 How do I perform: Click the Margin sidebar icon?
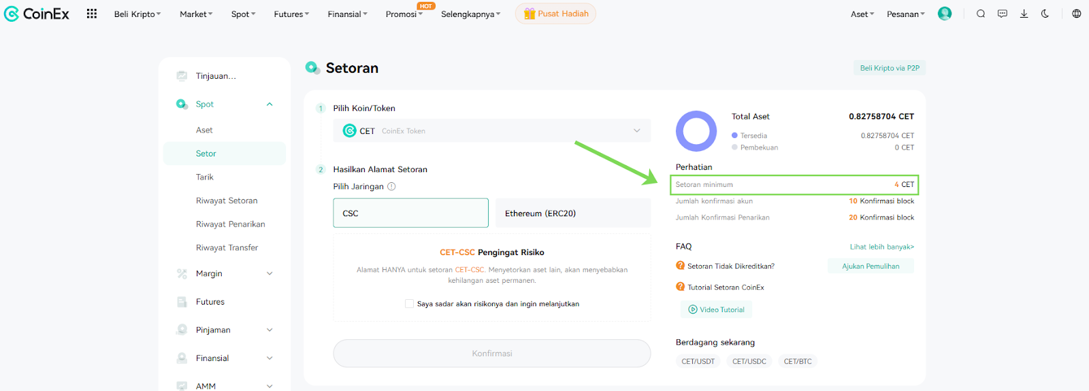pos(182,273)
